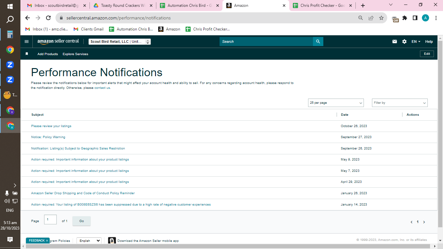Go back with browser back arrow

click(x=28, y=18)
